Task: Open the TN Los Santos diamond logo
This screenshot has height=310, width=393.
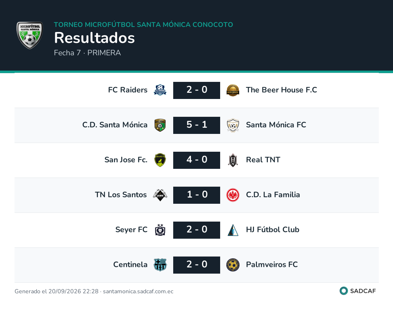Action: coord(160,195)
